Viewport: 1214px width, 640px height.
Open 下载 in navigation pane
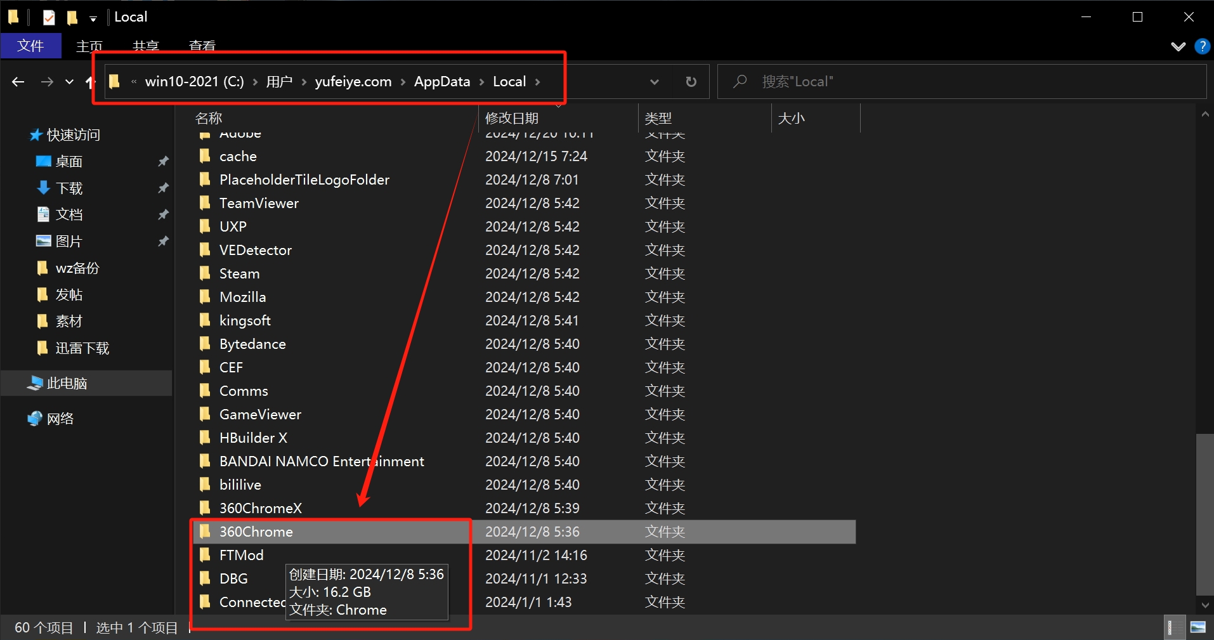(x=69, y=188)
